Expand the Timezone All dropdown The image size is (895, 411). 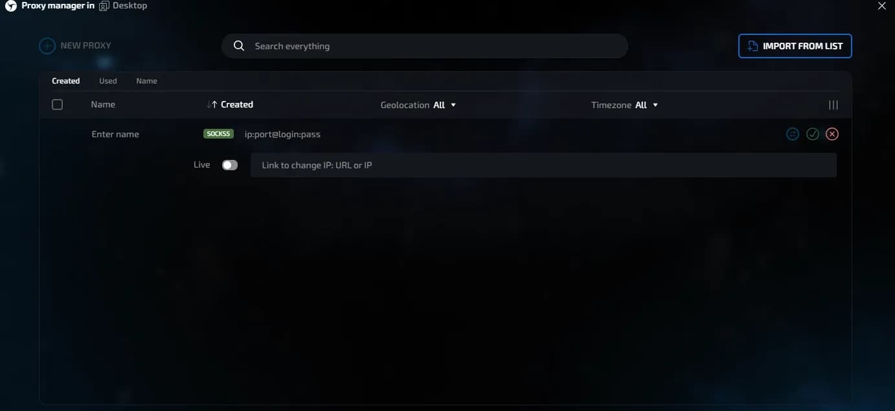625,105
